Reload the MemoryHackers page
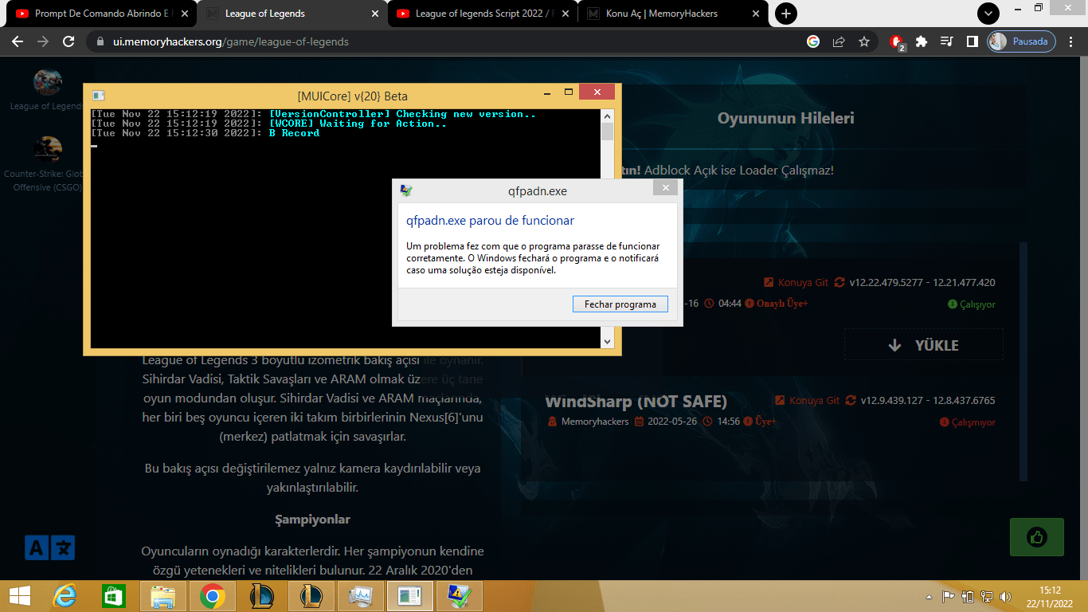 point(68,41)
